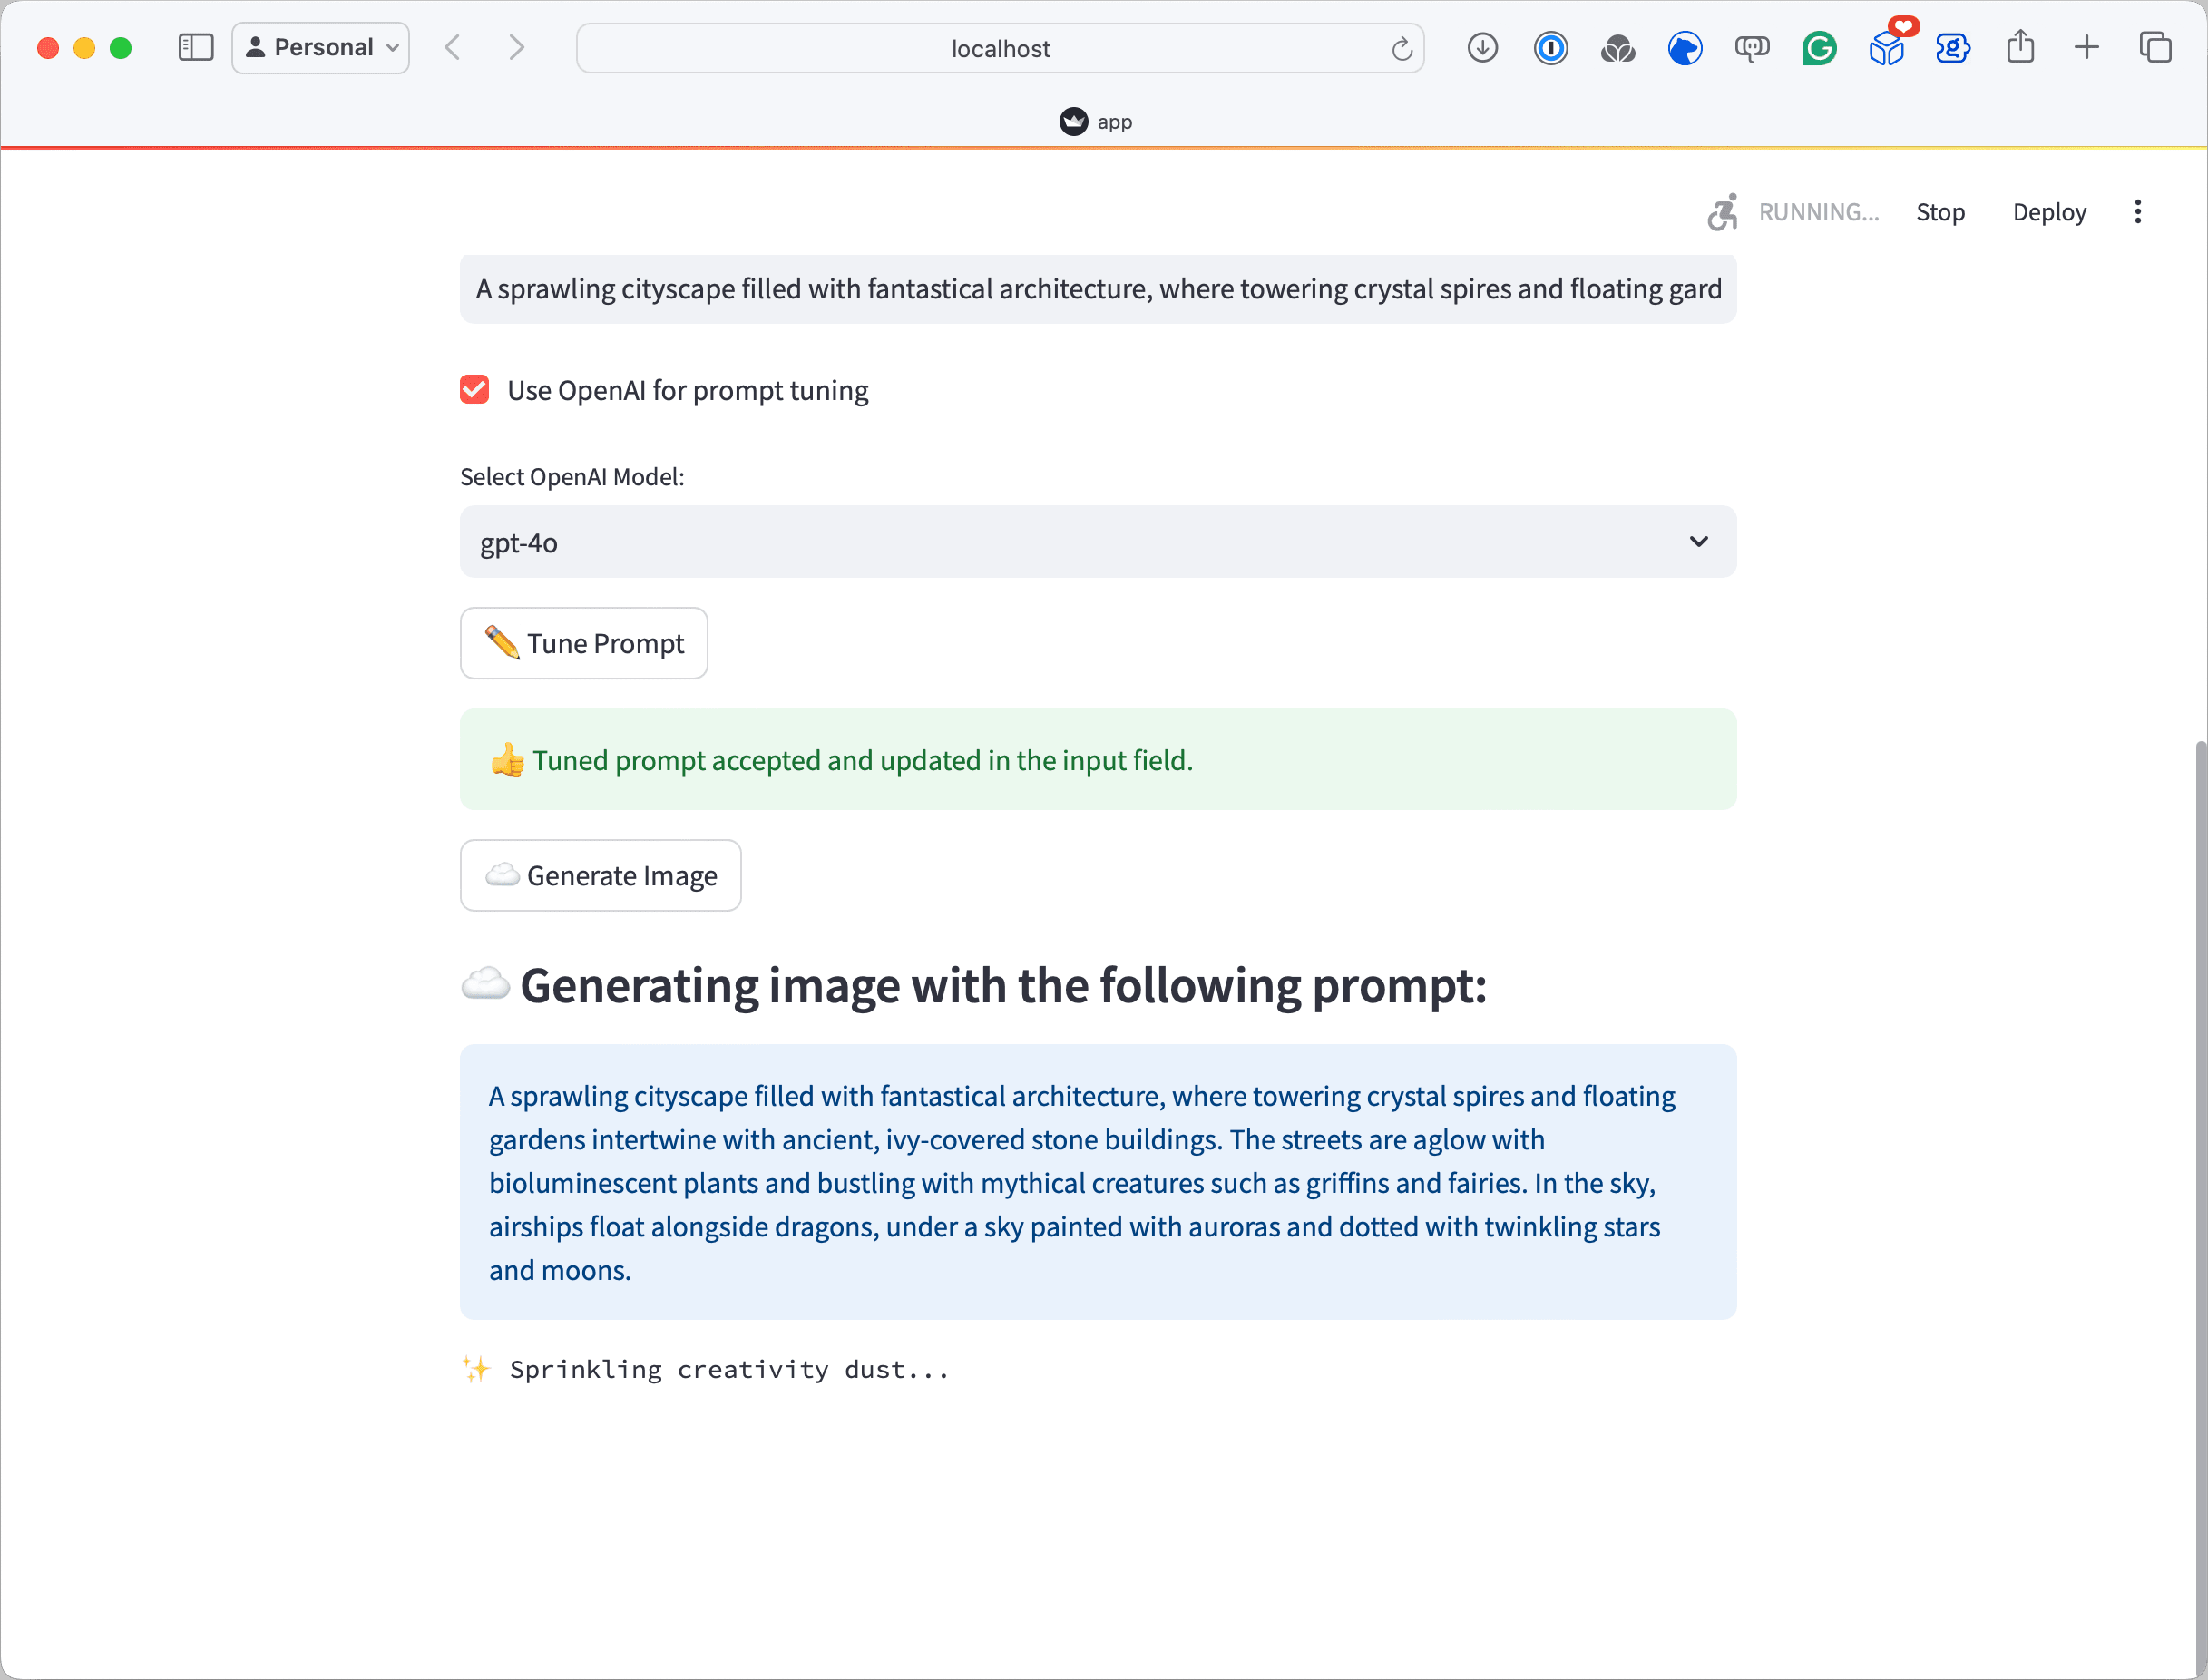Click Deploy in the Streamlit header
This screenshot has height=1680, width=2208.
(x=2048, y=212)
